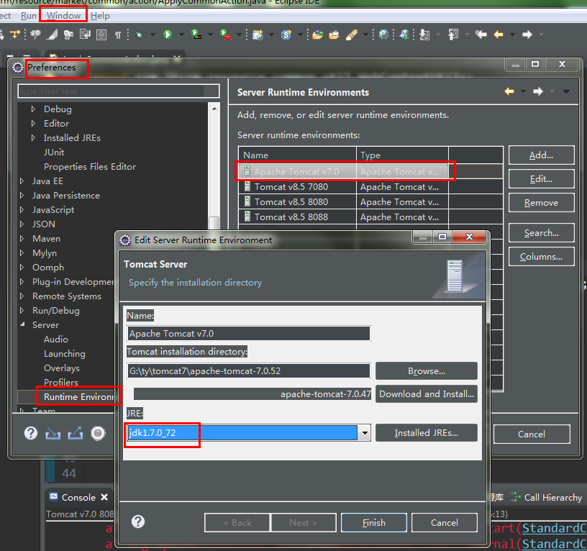
Task: Click the Search... button
Action: point(541,233)
